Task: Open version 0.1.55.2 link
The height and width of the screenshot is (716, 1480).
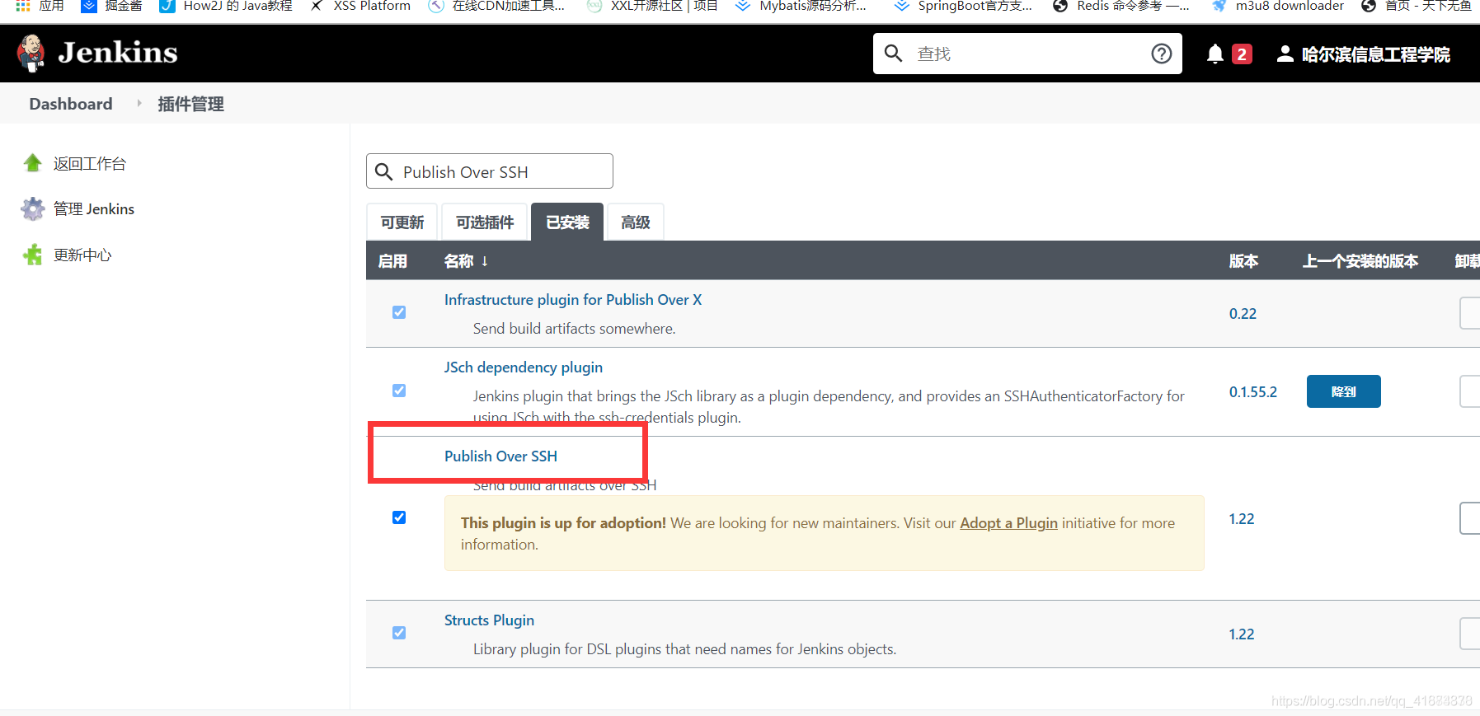Action: [1253, 392]
